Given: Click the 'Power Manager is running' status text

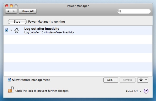Looking at the screenshot, I should click(47, 22).
